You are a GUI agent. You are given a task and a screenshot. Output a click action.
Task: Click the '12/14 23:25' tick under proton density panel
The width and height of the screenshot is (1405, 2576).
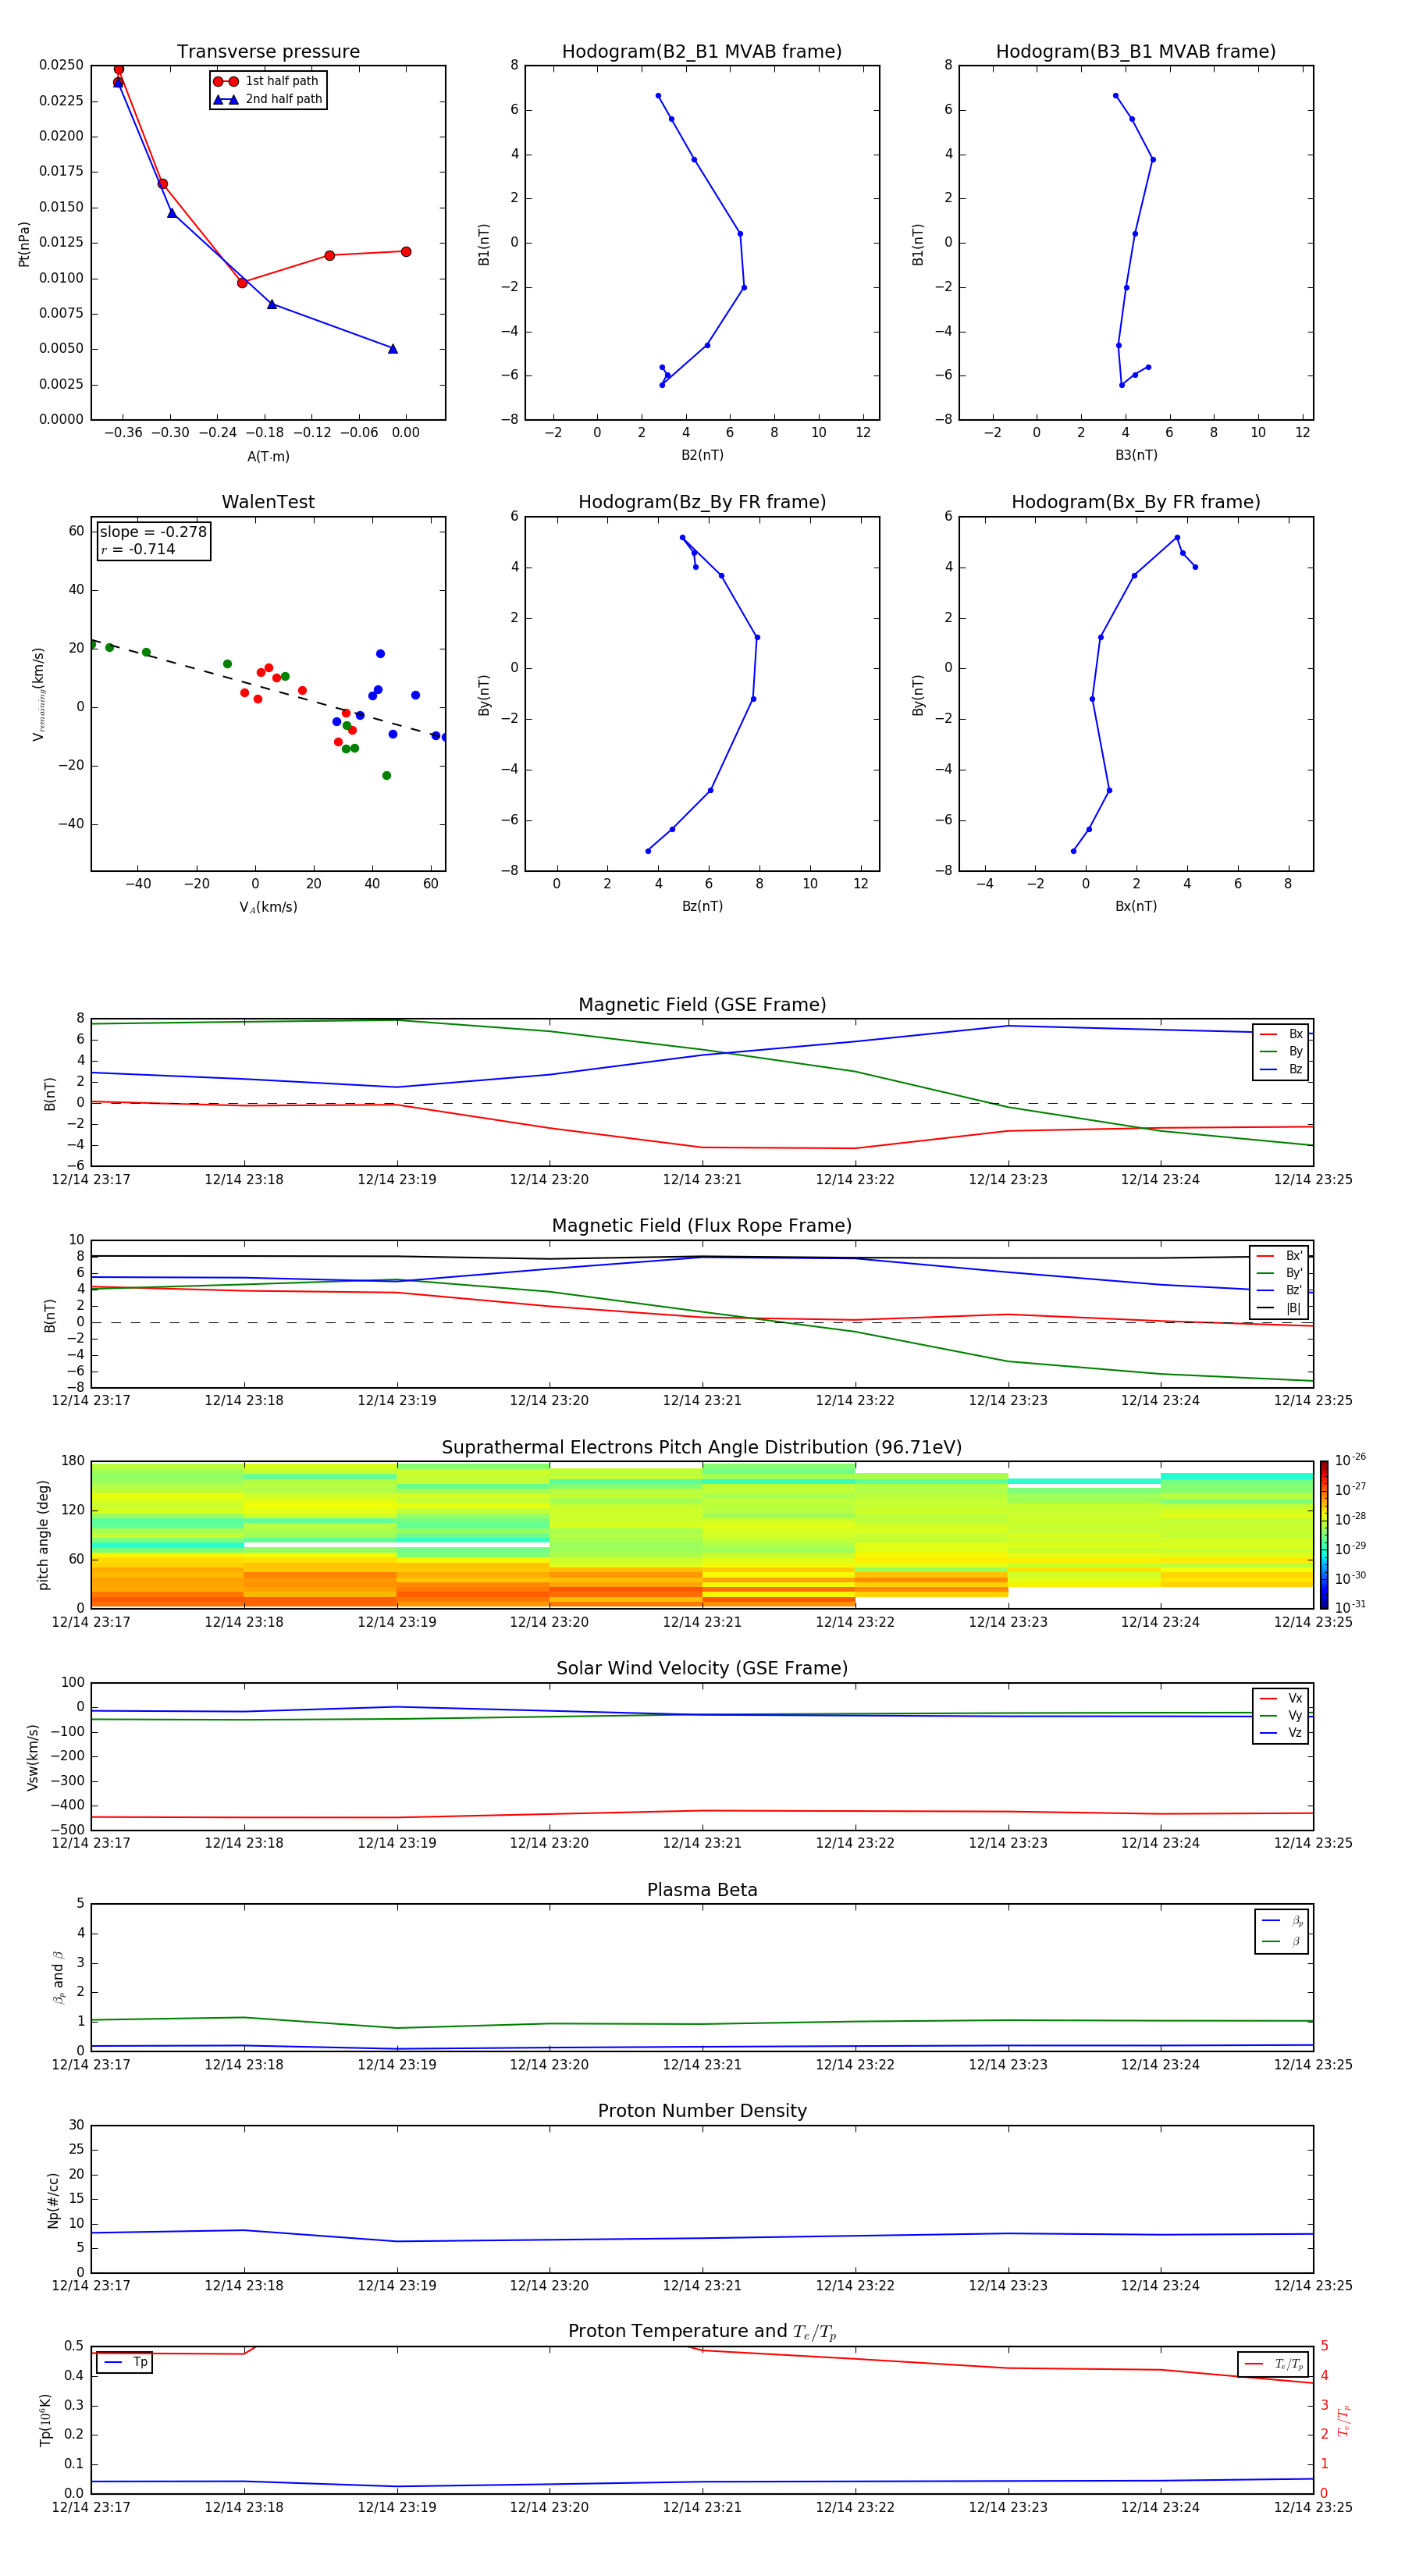1313,2286
